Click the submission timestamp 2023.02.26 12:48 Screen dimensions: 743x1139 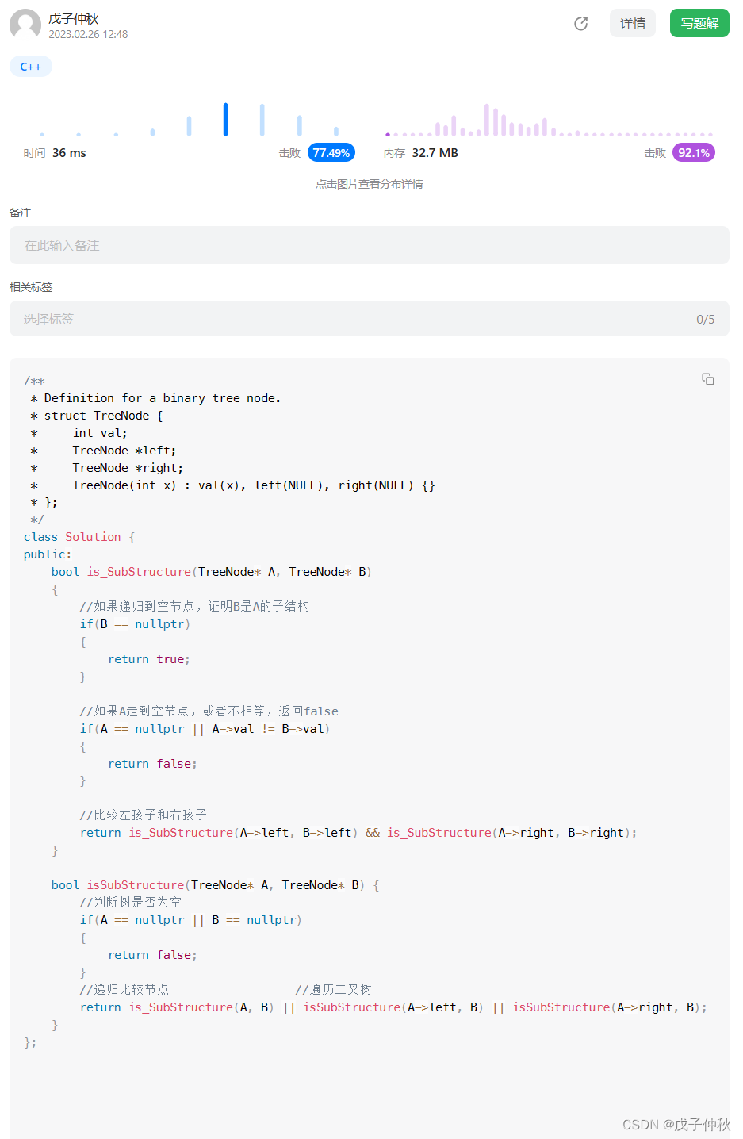[88, 34]
